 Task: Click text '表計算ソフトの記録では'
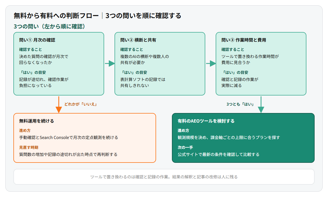pyautogui.click(x=143, y=80)
